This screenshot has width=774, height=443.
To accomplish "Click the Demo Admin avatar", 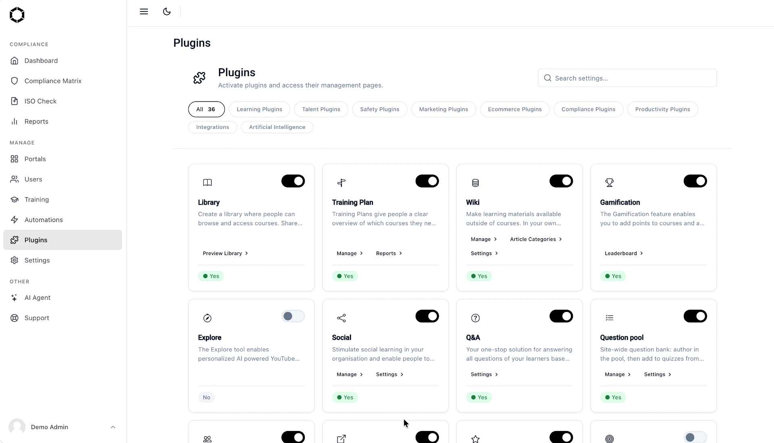I will pyautogui.click(x=17, y=427).
